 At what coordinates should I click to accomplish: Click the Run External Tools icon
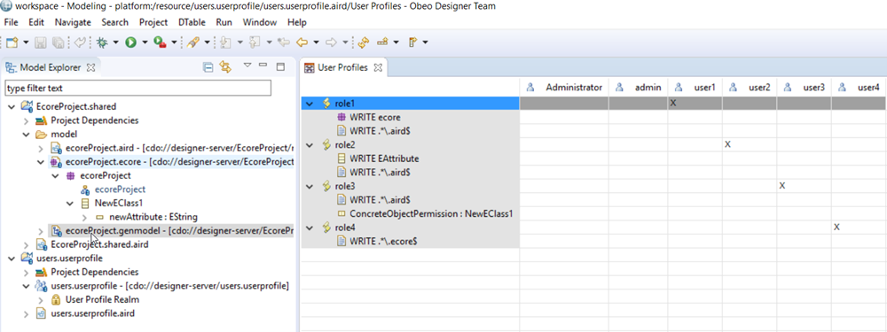(160, 42)
